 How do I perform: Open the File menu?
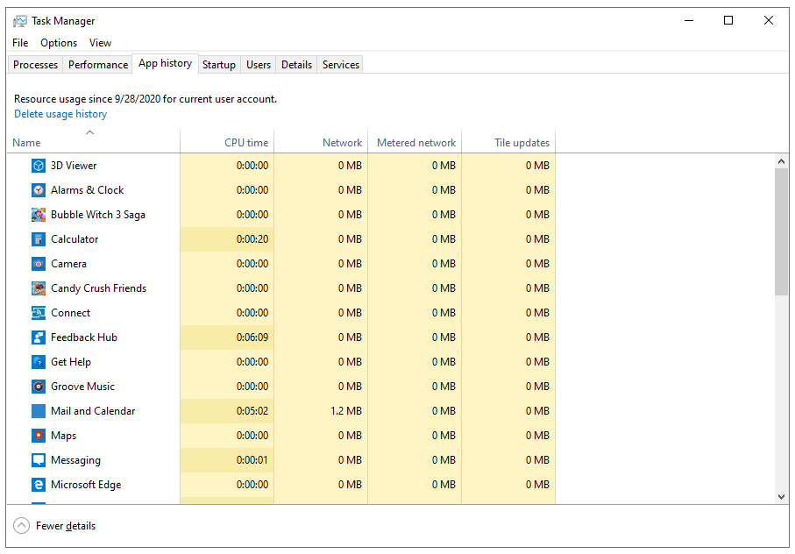tap(20, 43)
